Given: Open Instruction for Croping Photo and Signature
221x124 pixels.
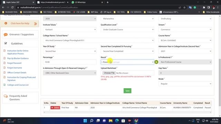Looking at the screenshot, I should coord(21,79).
